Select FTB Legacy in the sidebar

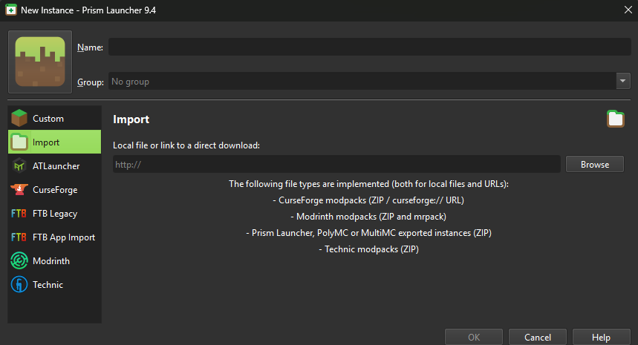pyautogui.click(x=54, y=214)
